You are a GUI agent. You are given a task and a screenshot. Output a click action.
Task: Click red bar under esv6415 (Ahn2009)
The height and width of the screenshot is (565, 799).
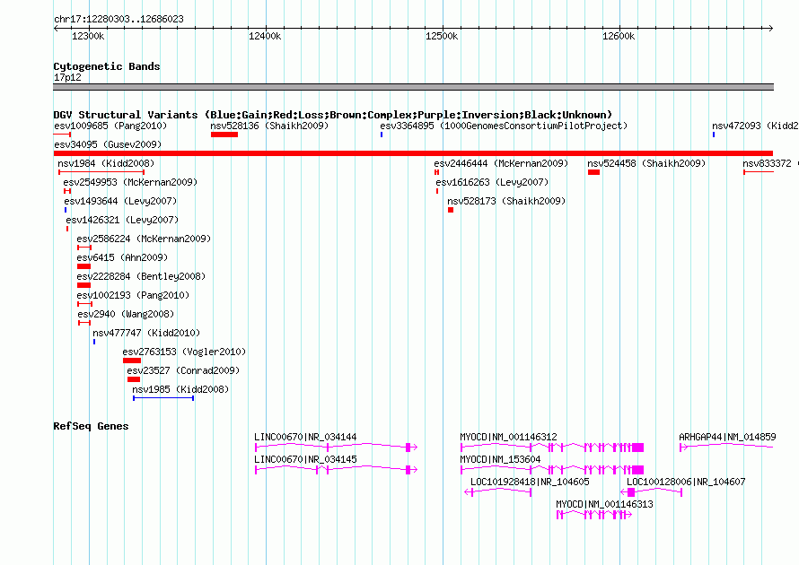tap(84, 266)
